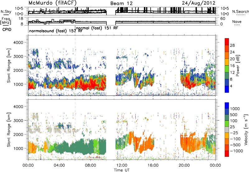Click the '25' velocity colorbar tick

pos(233,127)
